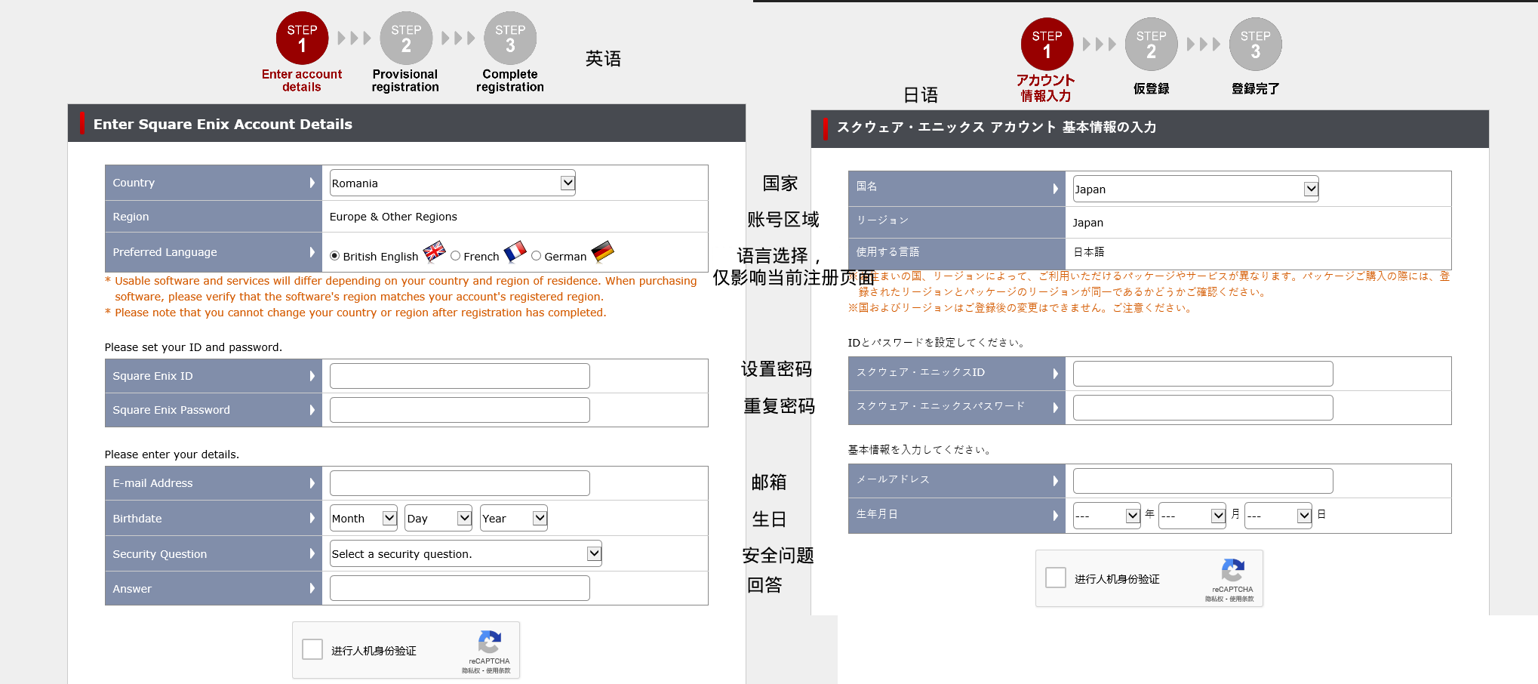The height and width of the screenshot is (684, 1538).
Task: Click the Region row label in the English form
Action: [x=131, y=217]
